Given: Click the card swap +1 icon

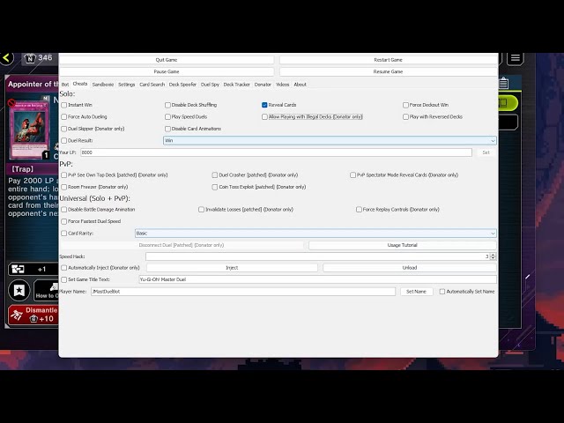Looking at the screenshot, I should coord(18,269).
